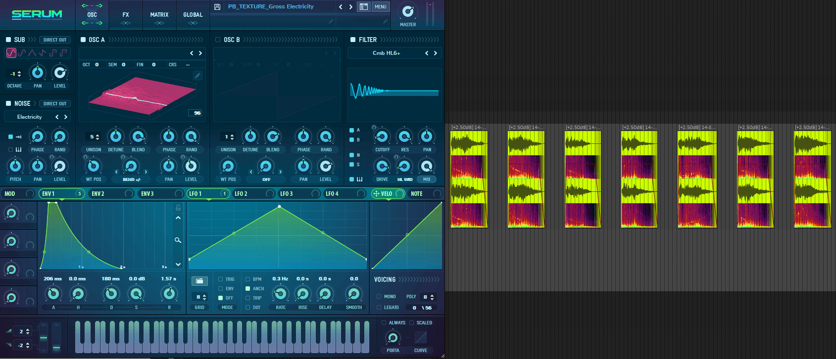Click OSC A Detune knob
This screenshot has height=359, width=836.
pyautogui.click(x=116, y=136)
